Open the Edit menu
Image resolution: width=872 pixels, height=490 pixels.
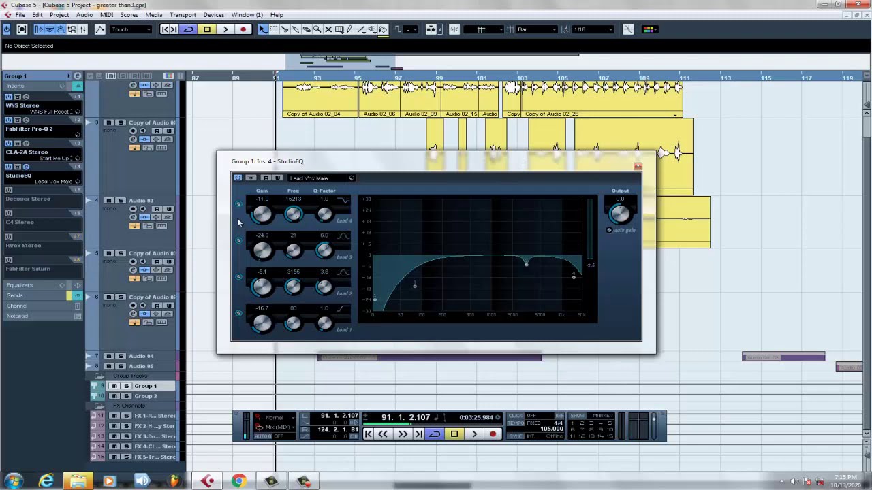click(37, 14)
